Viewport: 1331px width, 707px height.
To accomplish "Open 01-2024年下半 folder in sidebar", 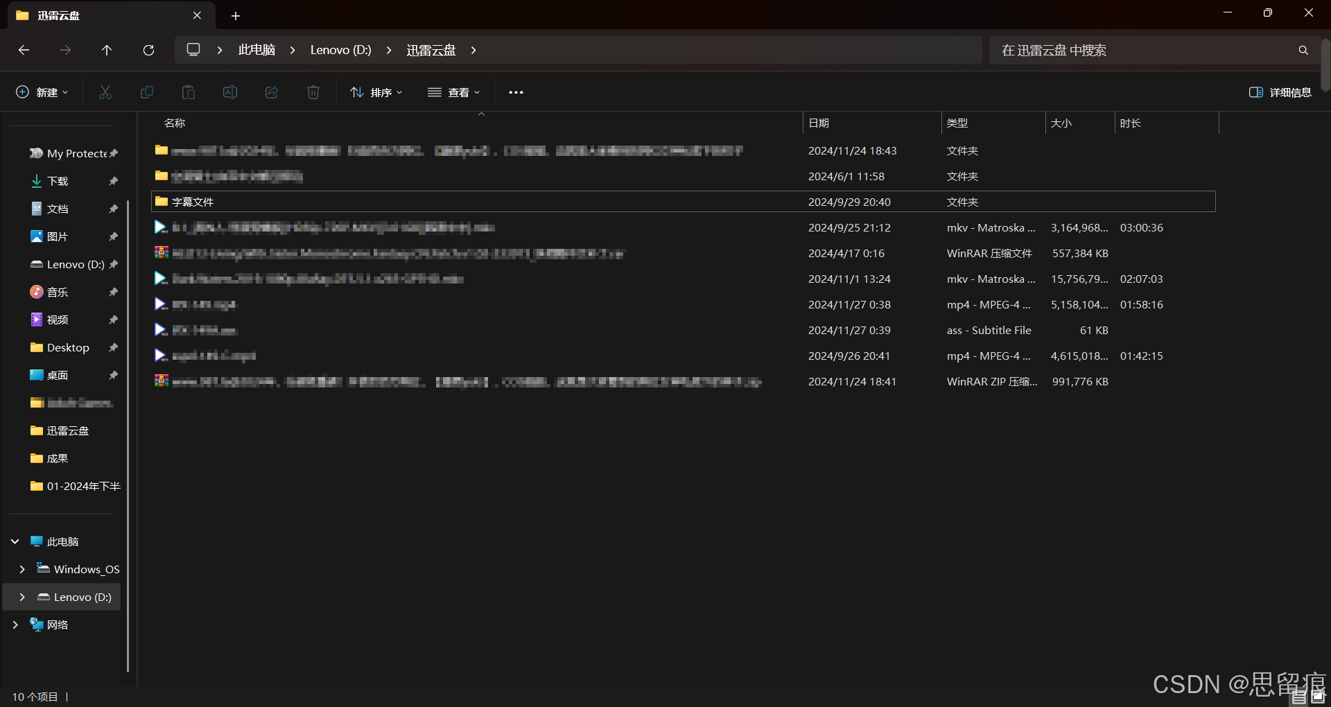I will pos(83,486).
